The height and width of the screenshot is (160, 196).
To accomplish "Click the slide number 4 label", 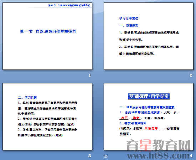I will coord(191,156).
